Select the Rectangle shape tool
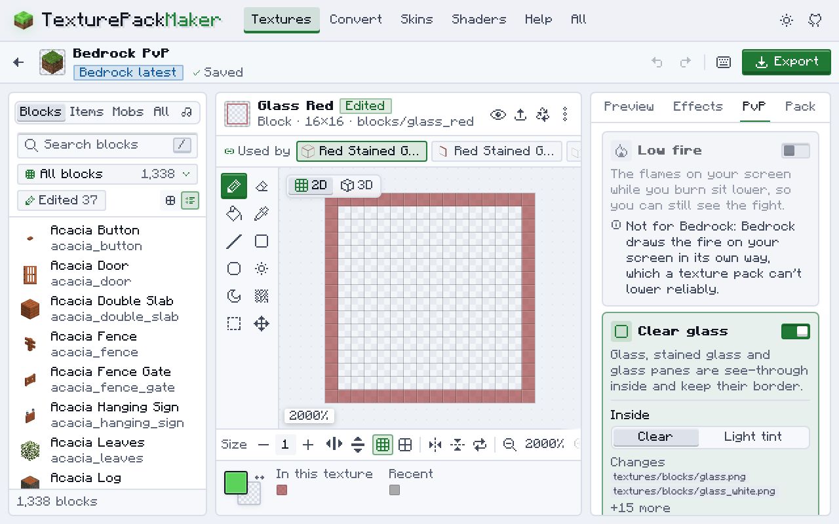 [x=262, y=241]
